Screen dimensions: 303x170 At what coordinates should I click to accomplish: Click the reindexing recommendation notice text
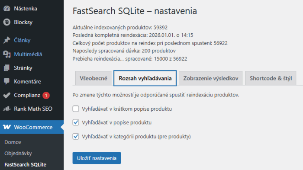coord(156,95)
